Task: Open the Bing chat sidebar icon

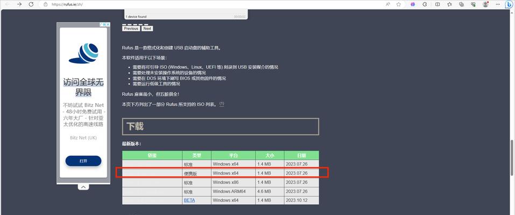Action: pyautogui.click(x=510, y=4)
